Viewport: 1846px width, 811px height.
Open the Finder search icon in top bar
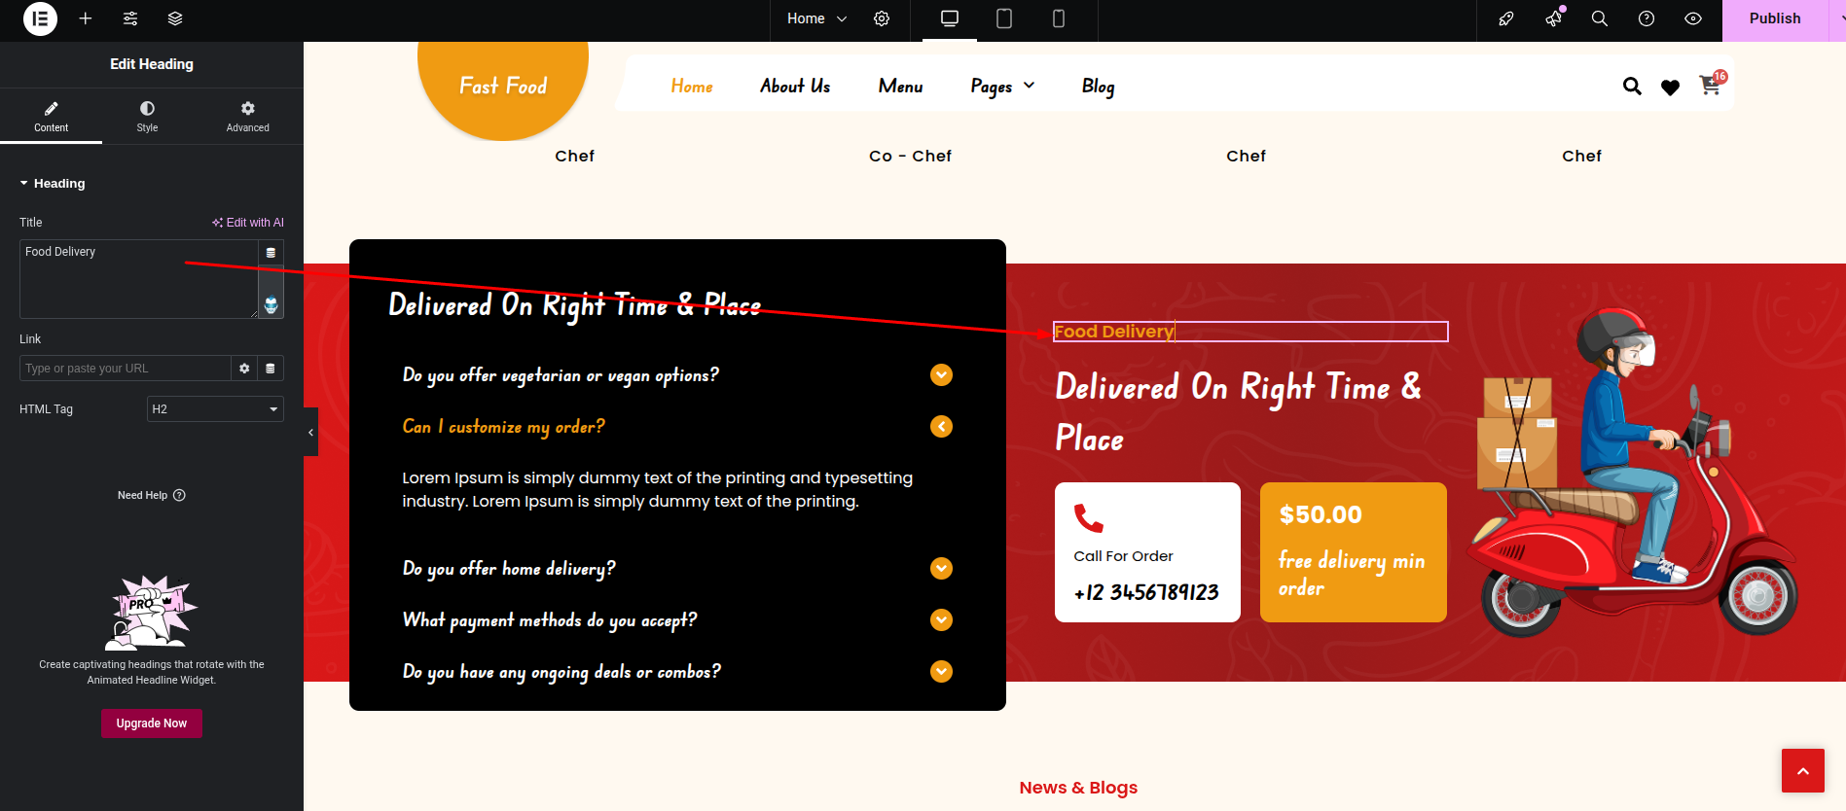pyautogui.click(x=1599, y=18)
